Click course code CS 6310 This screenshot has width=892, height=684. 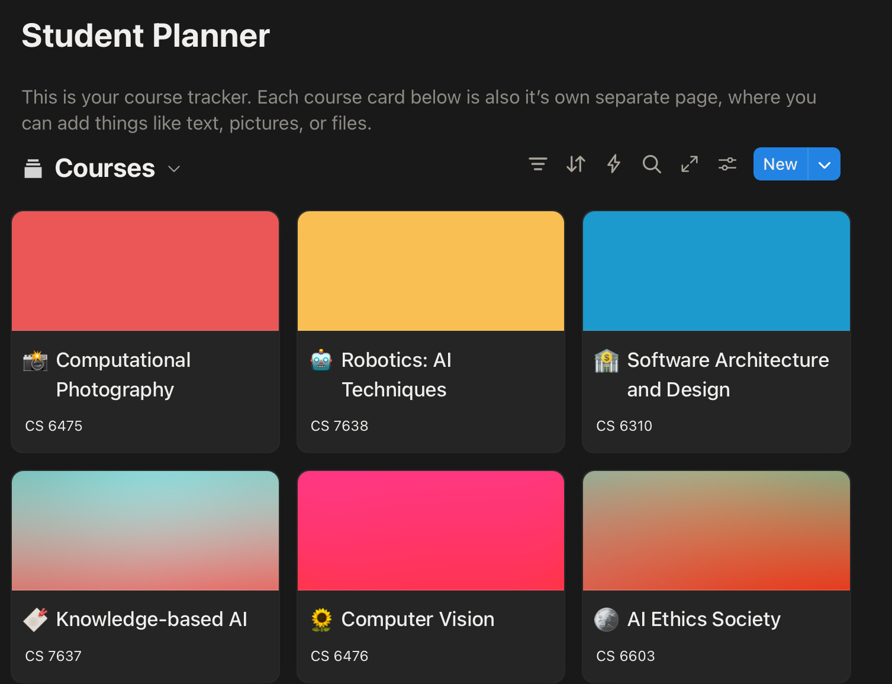624,426
